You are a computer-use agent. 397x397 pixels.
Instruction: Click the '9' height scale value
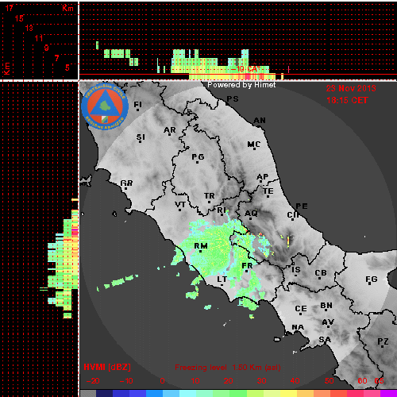point(47,48)
